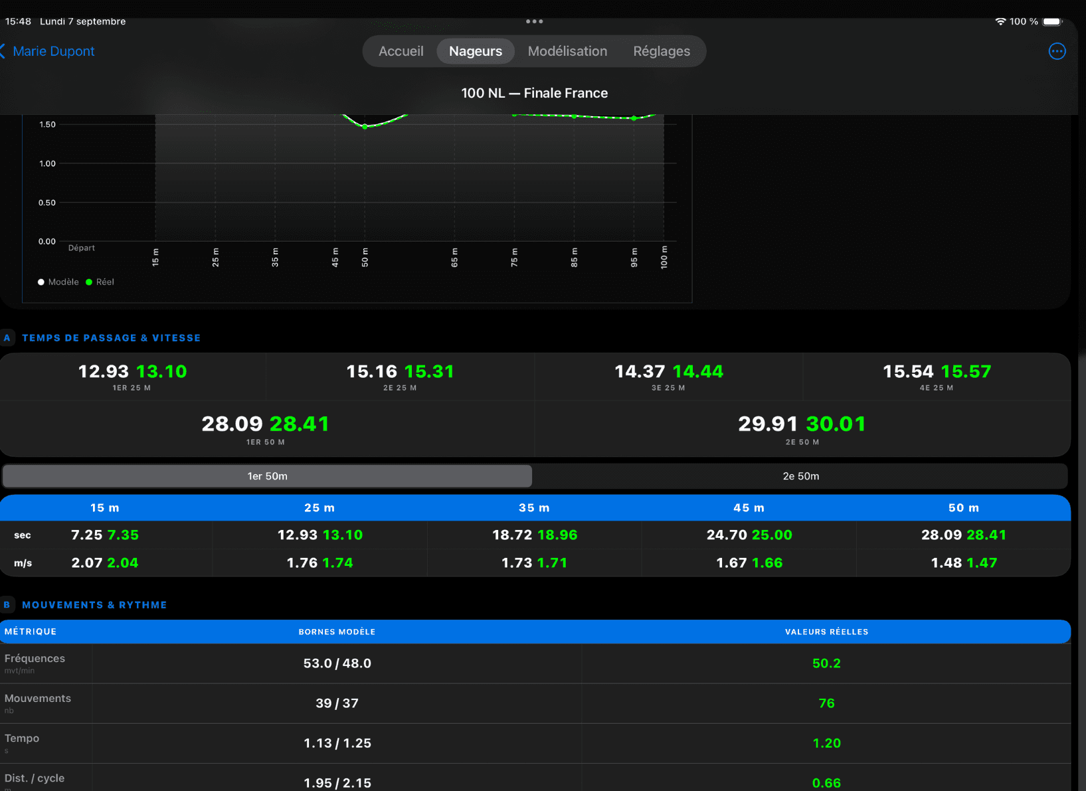
Task: Click the 2.07 m/s speed value
Action: pos(86,563)
